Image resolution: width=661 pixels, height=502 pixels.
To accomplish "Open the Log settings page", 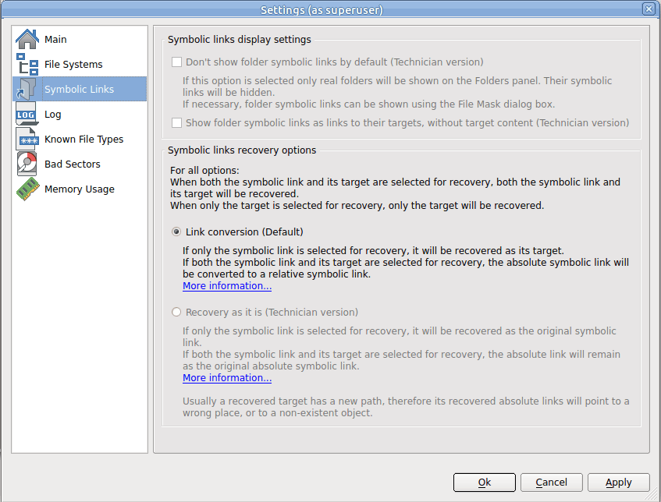I will coord(53,115).
